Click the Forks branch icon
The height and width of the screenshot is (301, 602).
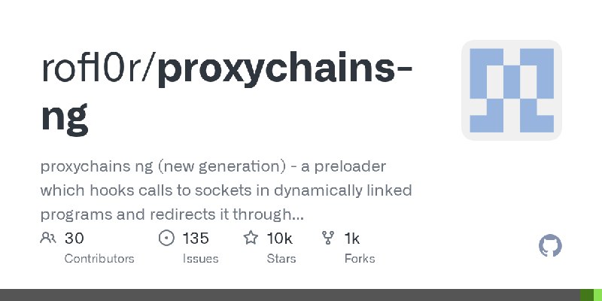tap(327, 239)
